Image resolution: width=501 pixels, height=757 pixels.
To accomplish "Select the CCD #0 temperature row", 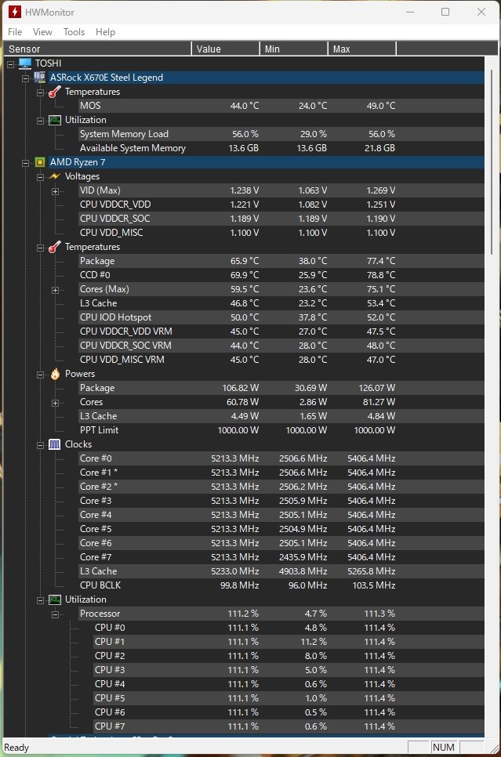I will [x=281, y=275].
